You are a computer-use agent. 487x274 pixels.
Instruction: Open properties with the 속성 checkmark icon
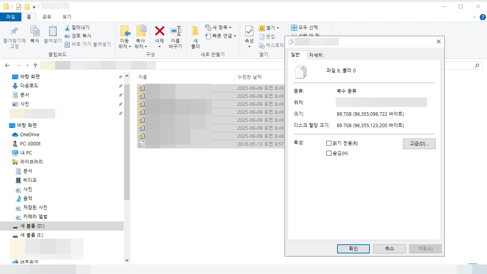tap(249, 31)
